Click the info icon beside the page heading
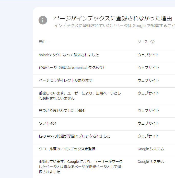The image size is (175, 178). (43, 20)
